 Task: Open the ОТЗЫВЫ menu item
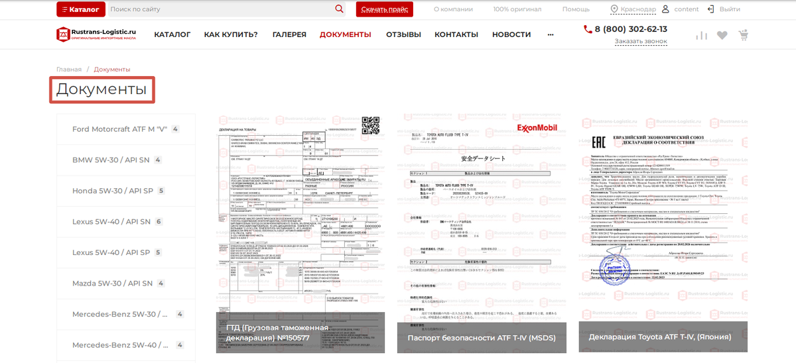coord(403,34)
